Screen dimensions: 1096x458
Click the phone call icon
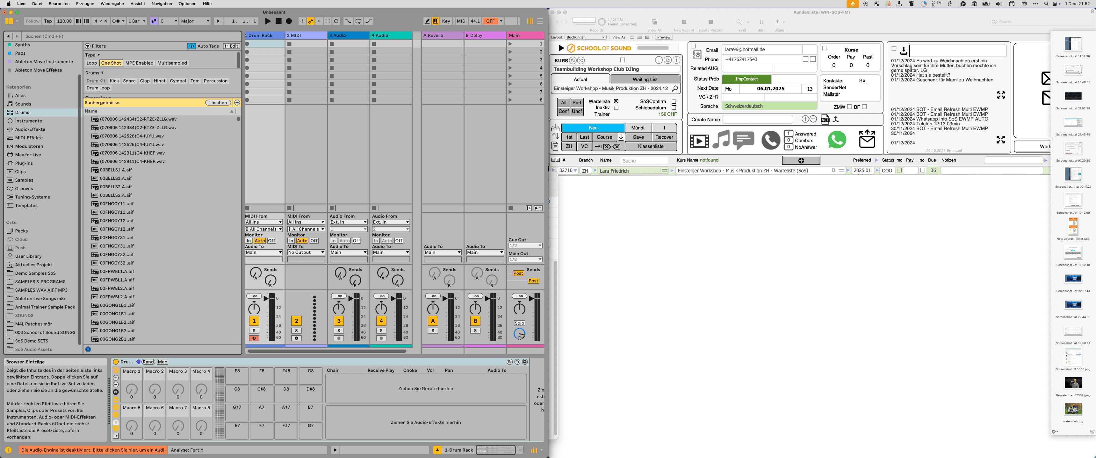point(770,141)
